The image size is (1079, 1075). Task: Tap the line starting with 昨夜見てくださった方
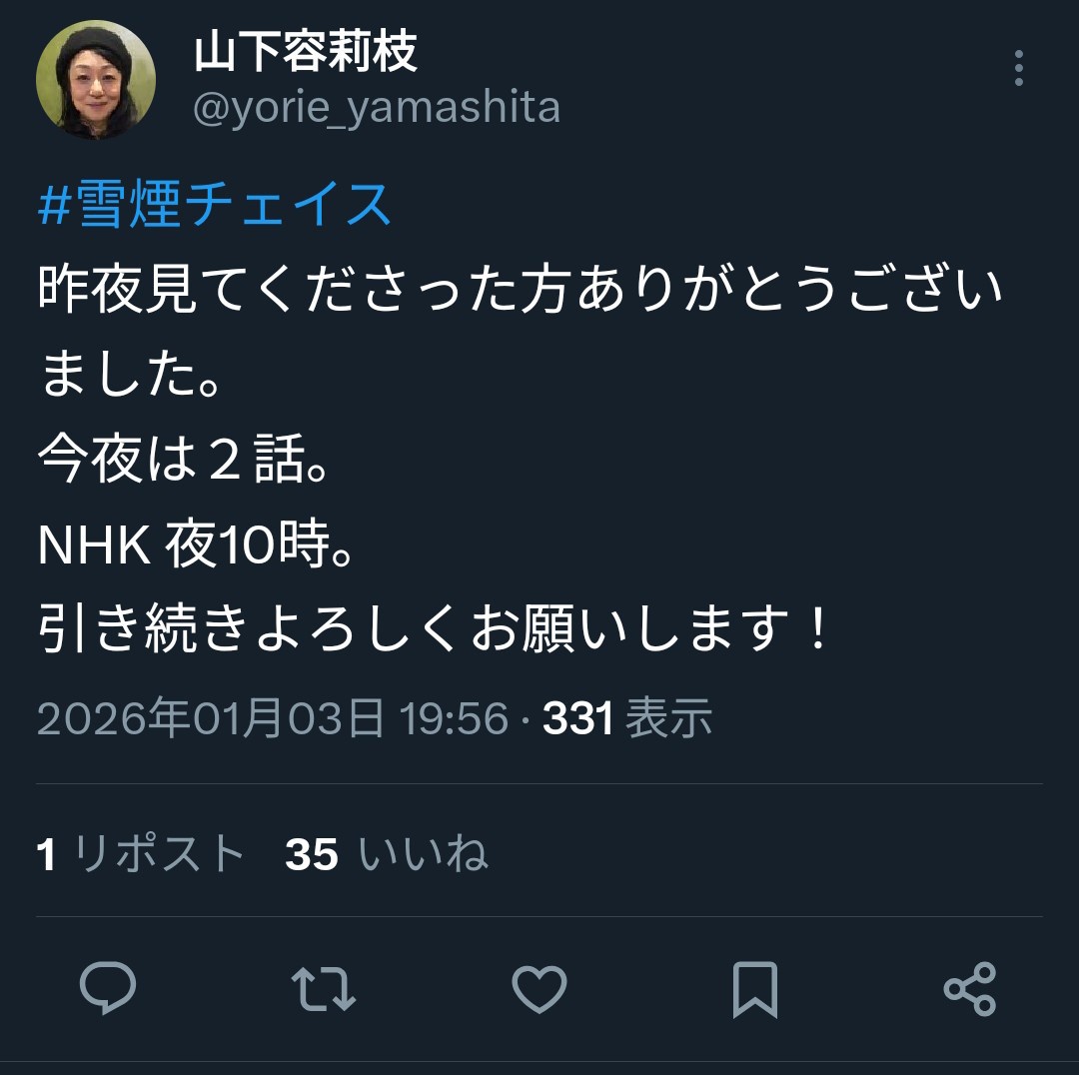521,288
